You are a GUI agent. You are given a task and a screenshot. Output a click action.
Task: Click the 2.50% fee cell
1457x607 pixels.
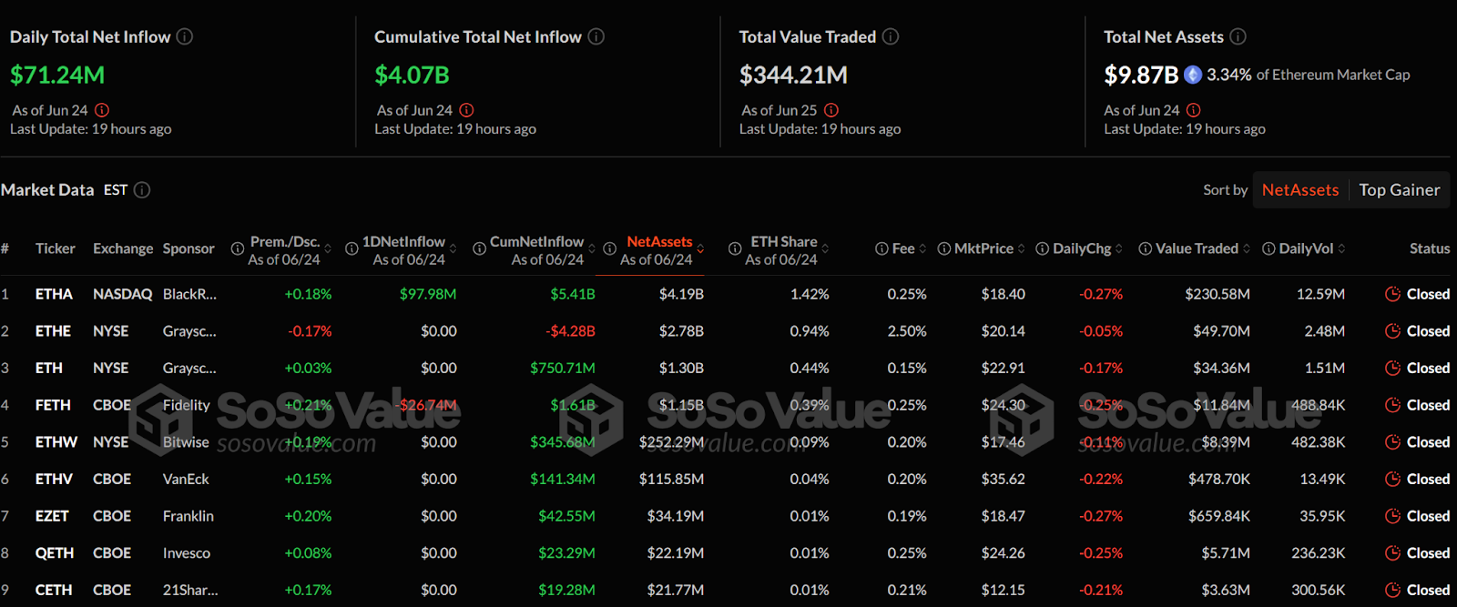[x=907, y=331]
